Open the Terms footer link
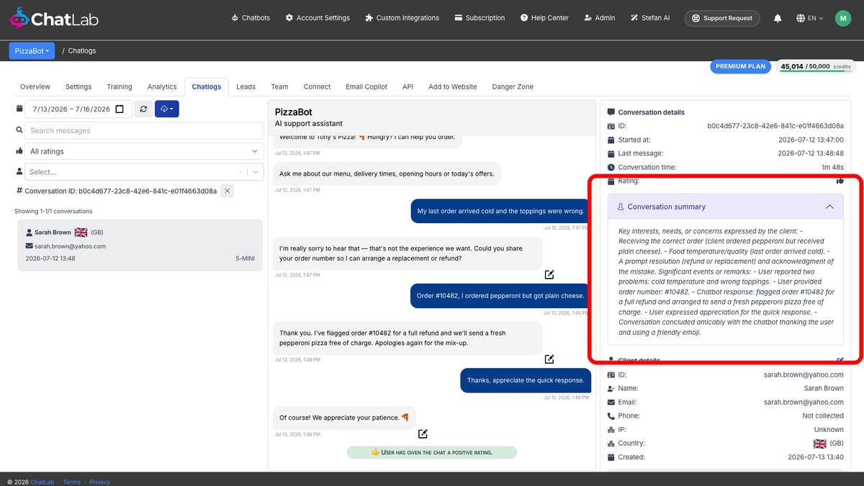This screenshot has height=486, width=864. [x=72, y=482]
